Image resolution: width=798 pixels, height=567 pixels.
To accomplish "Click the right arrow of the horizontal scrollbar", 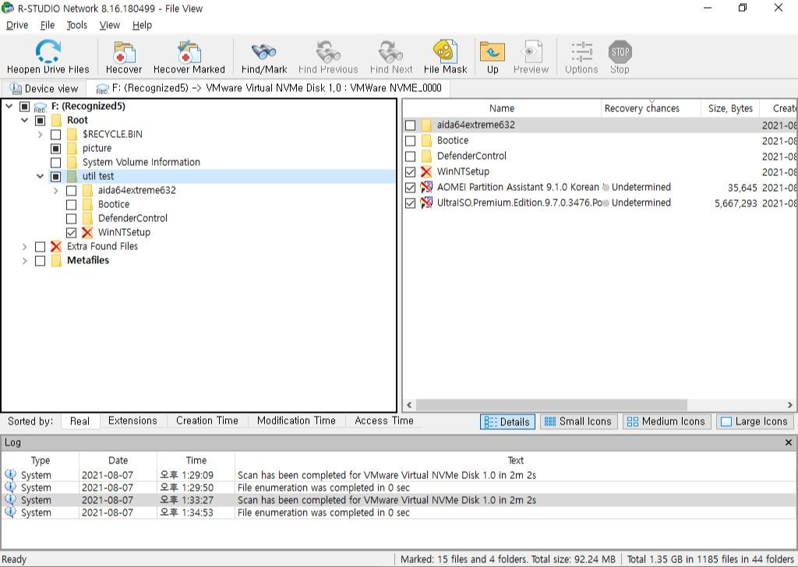I will [x=789, y=405].
